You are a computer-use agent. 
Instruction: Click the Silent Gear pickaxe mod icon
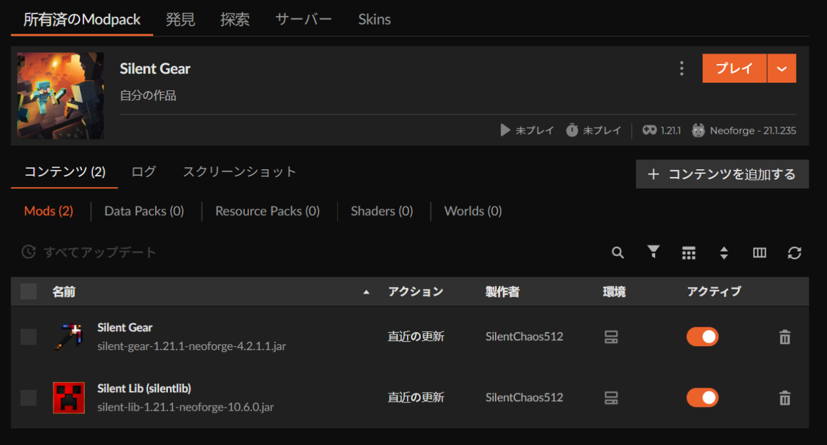tap(68, 336)
